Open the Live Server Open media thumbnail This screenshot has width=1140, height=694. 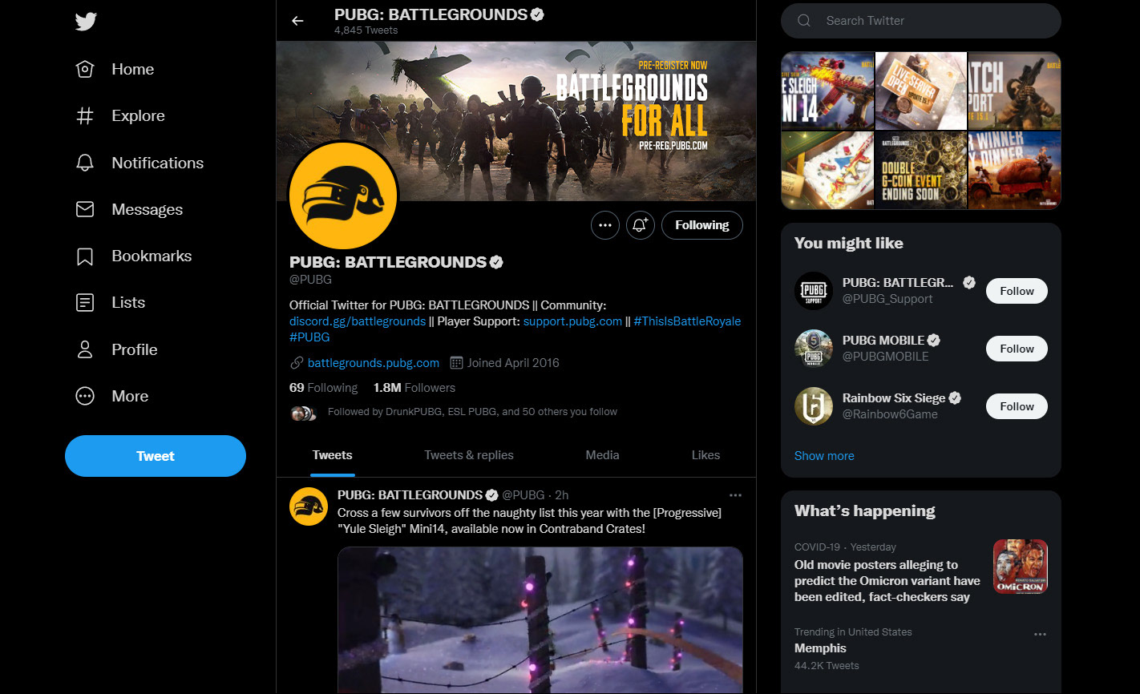coord(921,91)
